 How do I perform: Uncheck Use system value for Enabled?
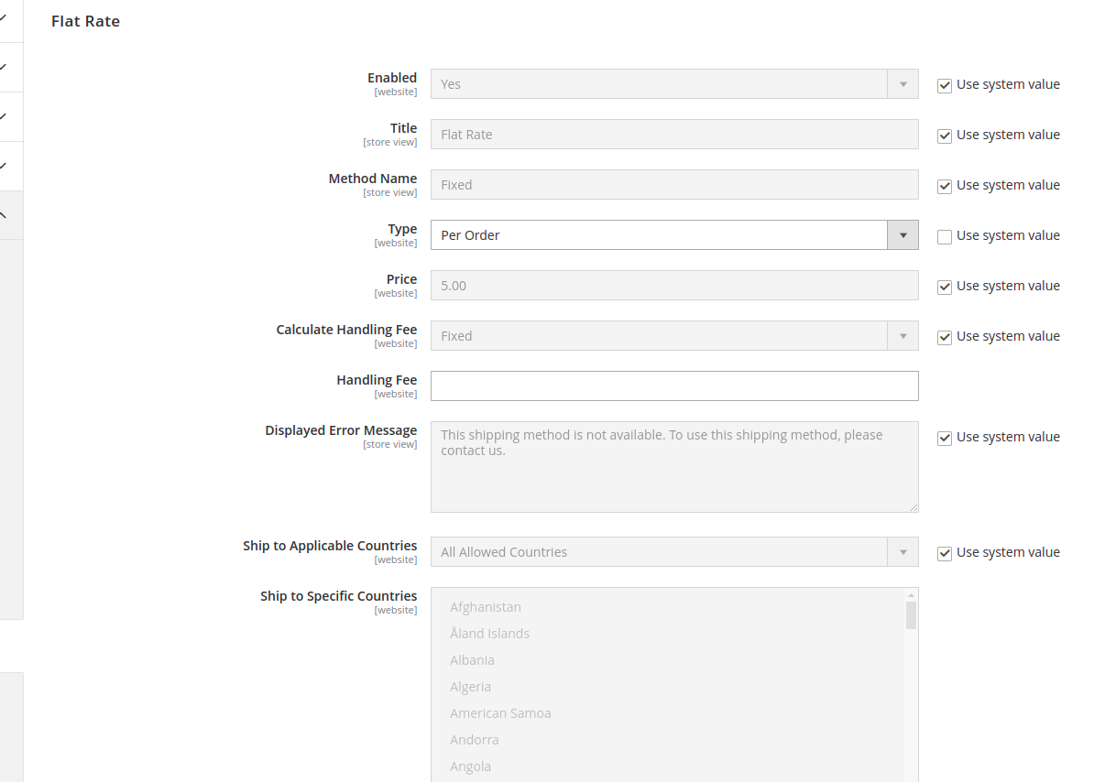click(x=944, y=85)
